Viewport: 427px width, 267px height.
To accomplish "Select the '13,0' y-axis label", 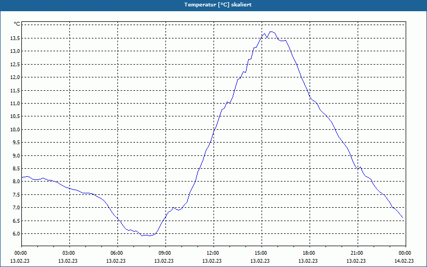I will [x=15, y=51].
